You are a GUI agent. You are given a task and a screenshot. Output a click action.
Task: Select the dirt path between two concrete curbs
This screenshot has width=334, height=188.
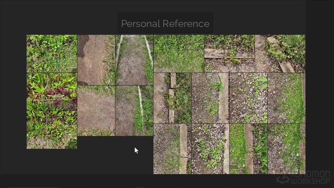pos(134,60)
